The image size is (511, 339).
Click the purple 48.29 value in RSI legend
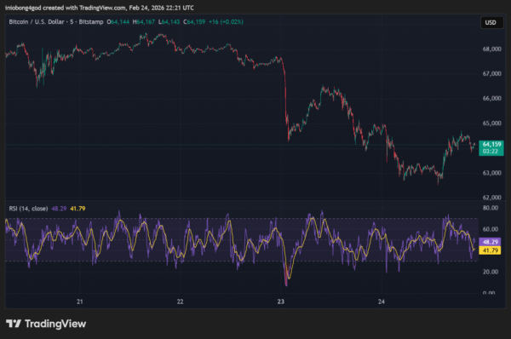click(59, 209)
